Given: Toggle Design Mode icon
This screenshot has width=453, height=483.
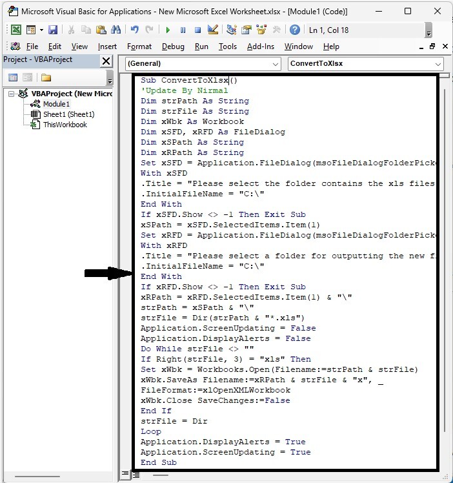Looking at the screenshot, I should [x=214, y=30].
